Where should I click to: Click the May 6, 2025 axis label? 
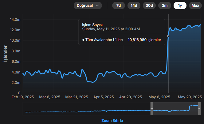tap(159, 97)
